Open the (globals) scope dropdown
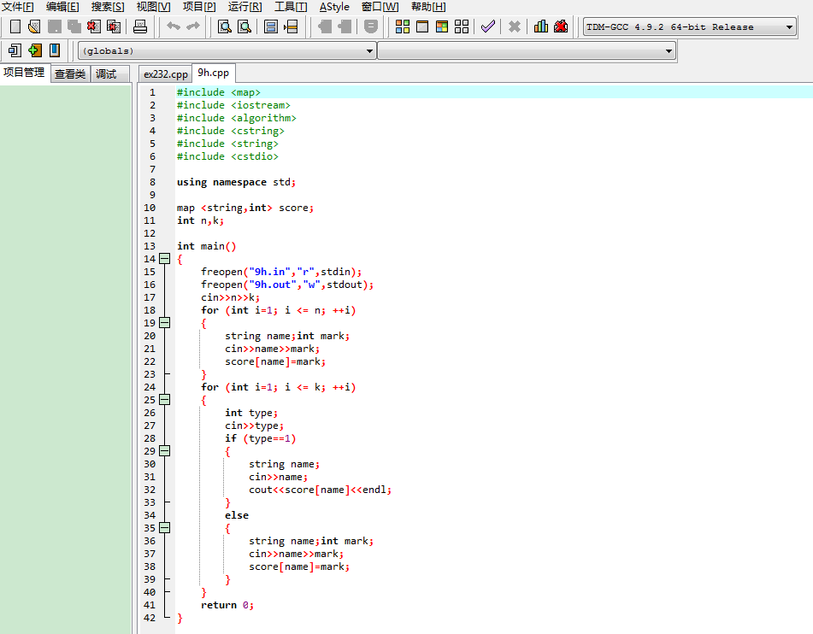Image resolution: width=813 pixels, height=634 pixels. pos(227,50)
